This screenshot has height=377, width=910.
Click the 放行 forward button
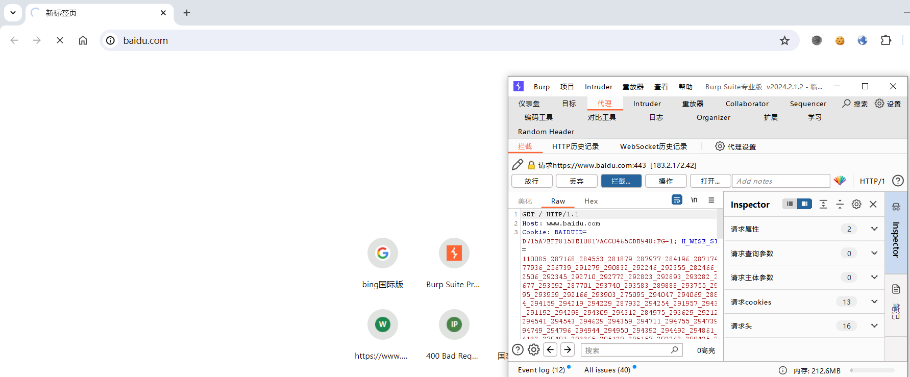pos(532,181)
